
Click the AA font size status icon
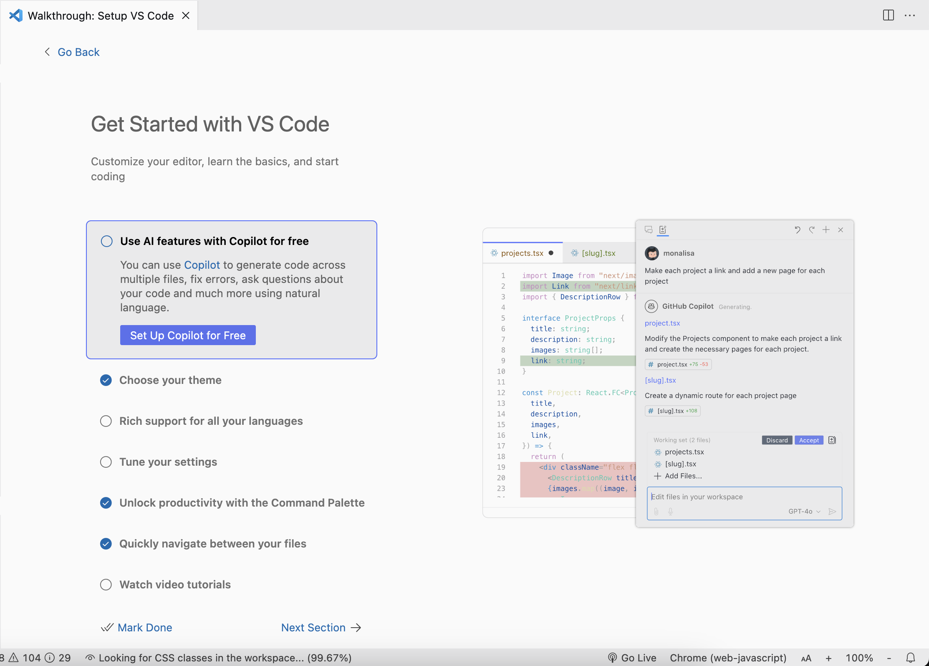point(806,658)
